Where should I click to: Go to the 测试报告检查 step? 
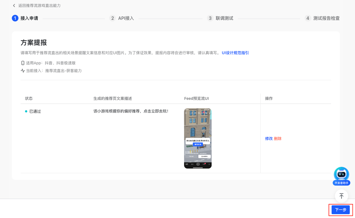tap(326, 18)
